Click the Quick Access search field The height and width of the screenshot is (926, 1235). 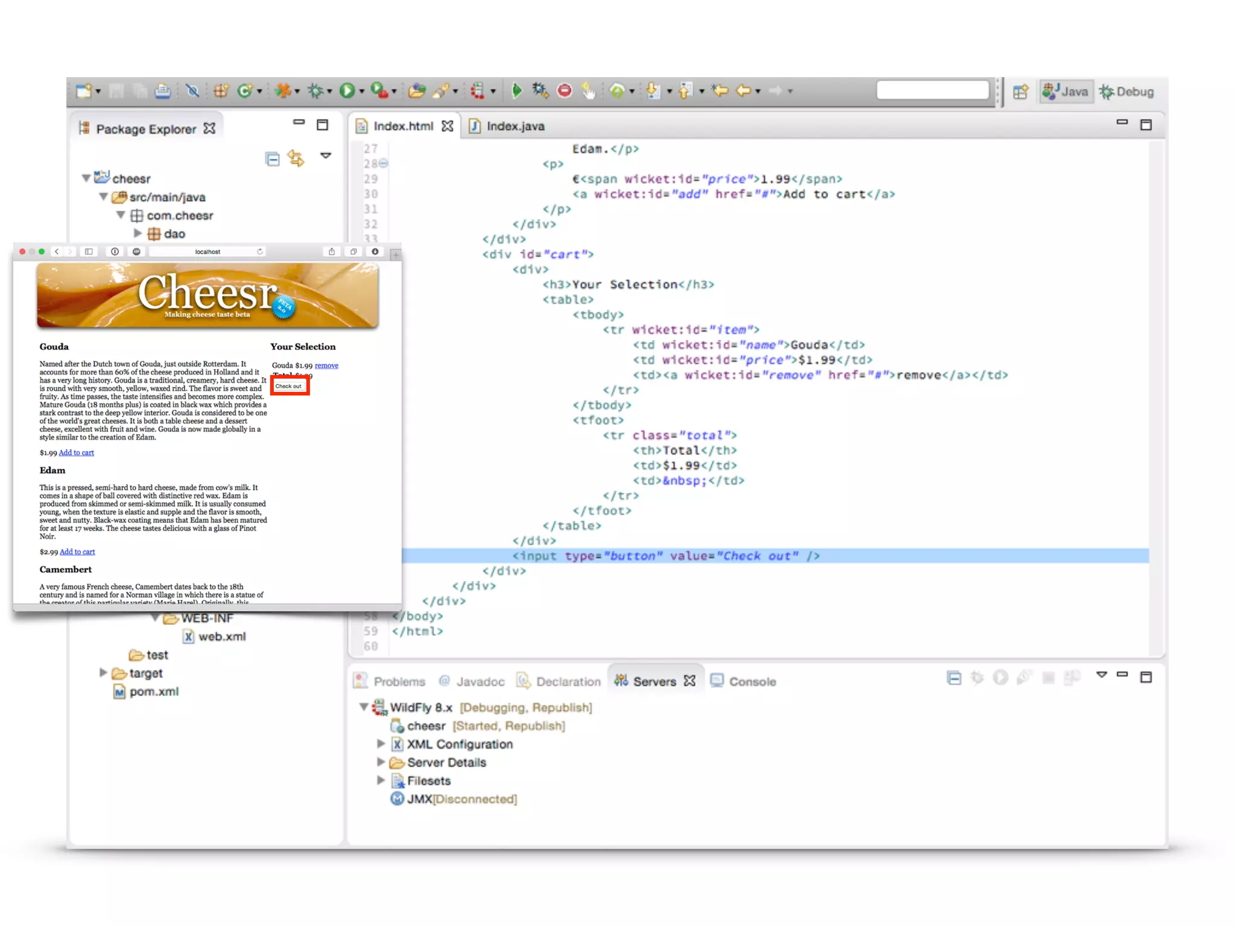pyautogui.click(x=932, y=90)
